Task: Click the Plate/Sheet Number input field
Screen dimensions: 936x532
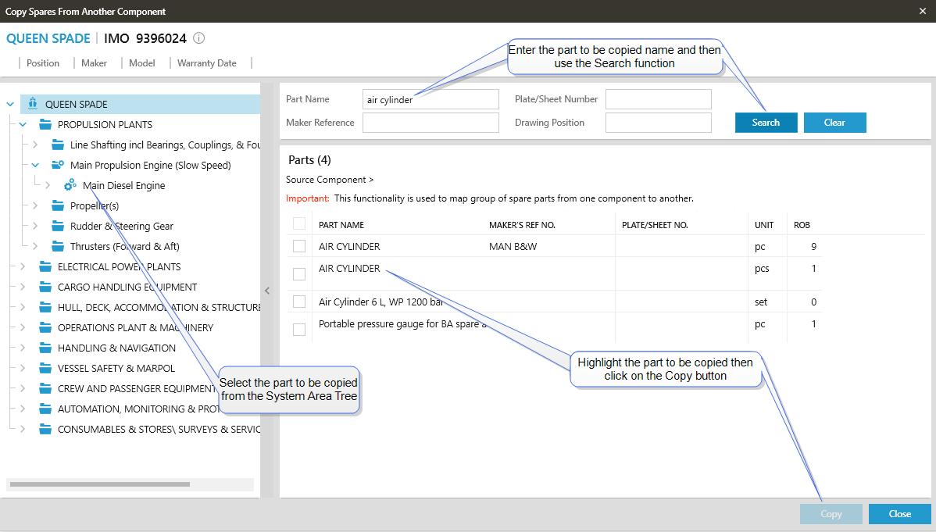Action: tap(659, 99)
